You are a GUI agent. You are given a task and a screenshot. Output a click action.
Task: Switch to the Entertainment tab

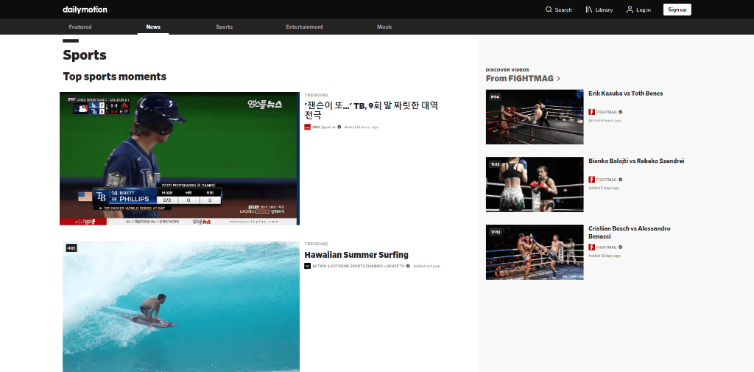pyautogui.click(x=304, y=27)
